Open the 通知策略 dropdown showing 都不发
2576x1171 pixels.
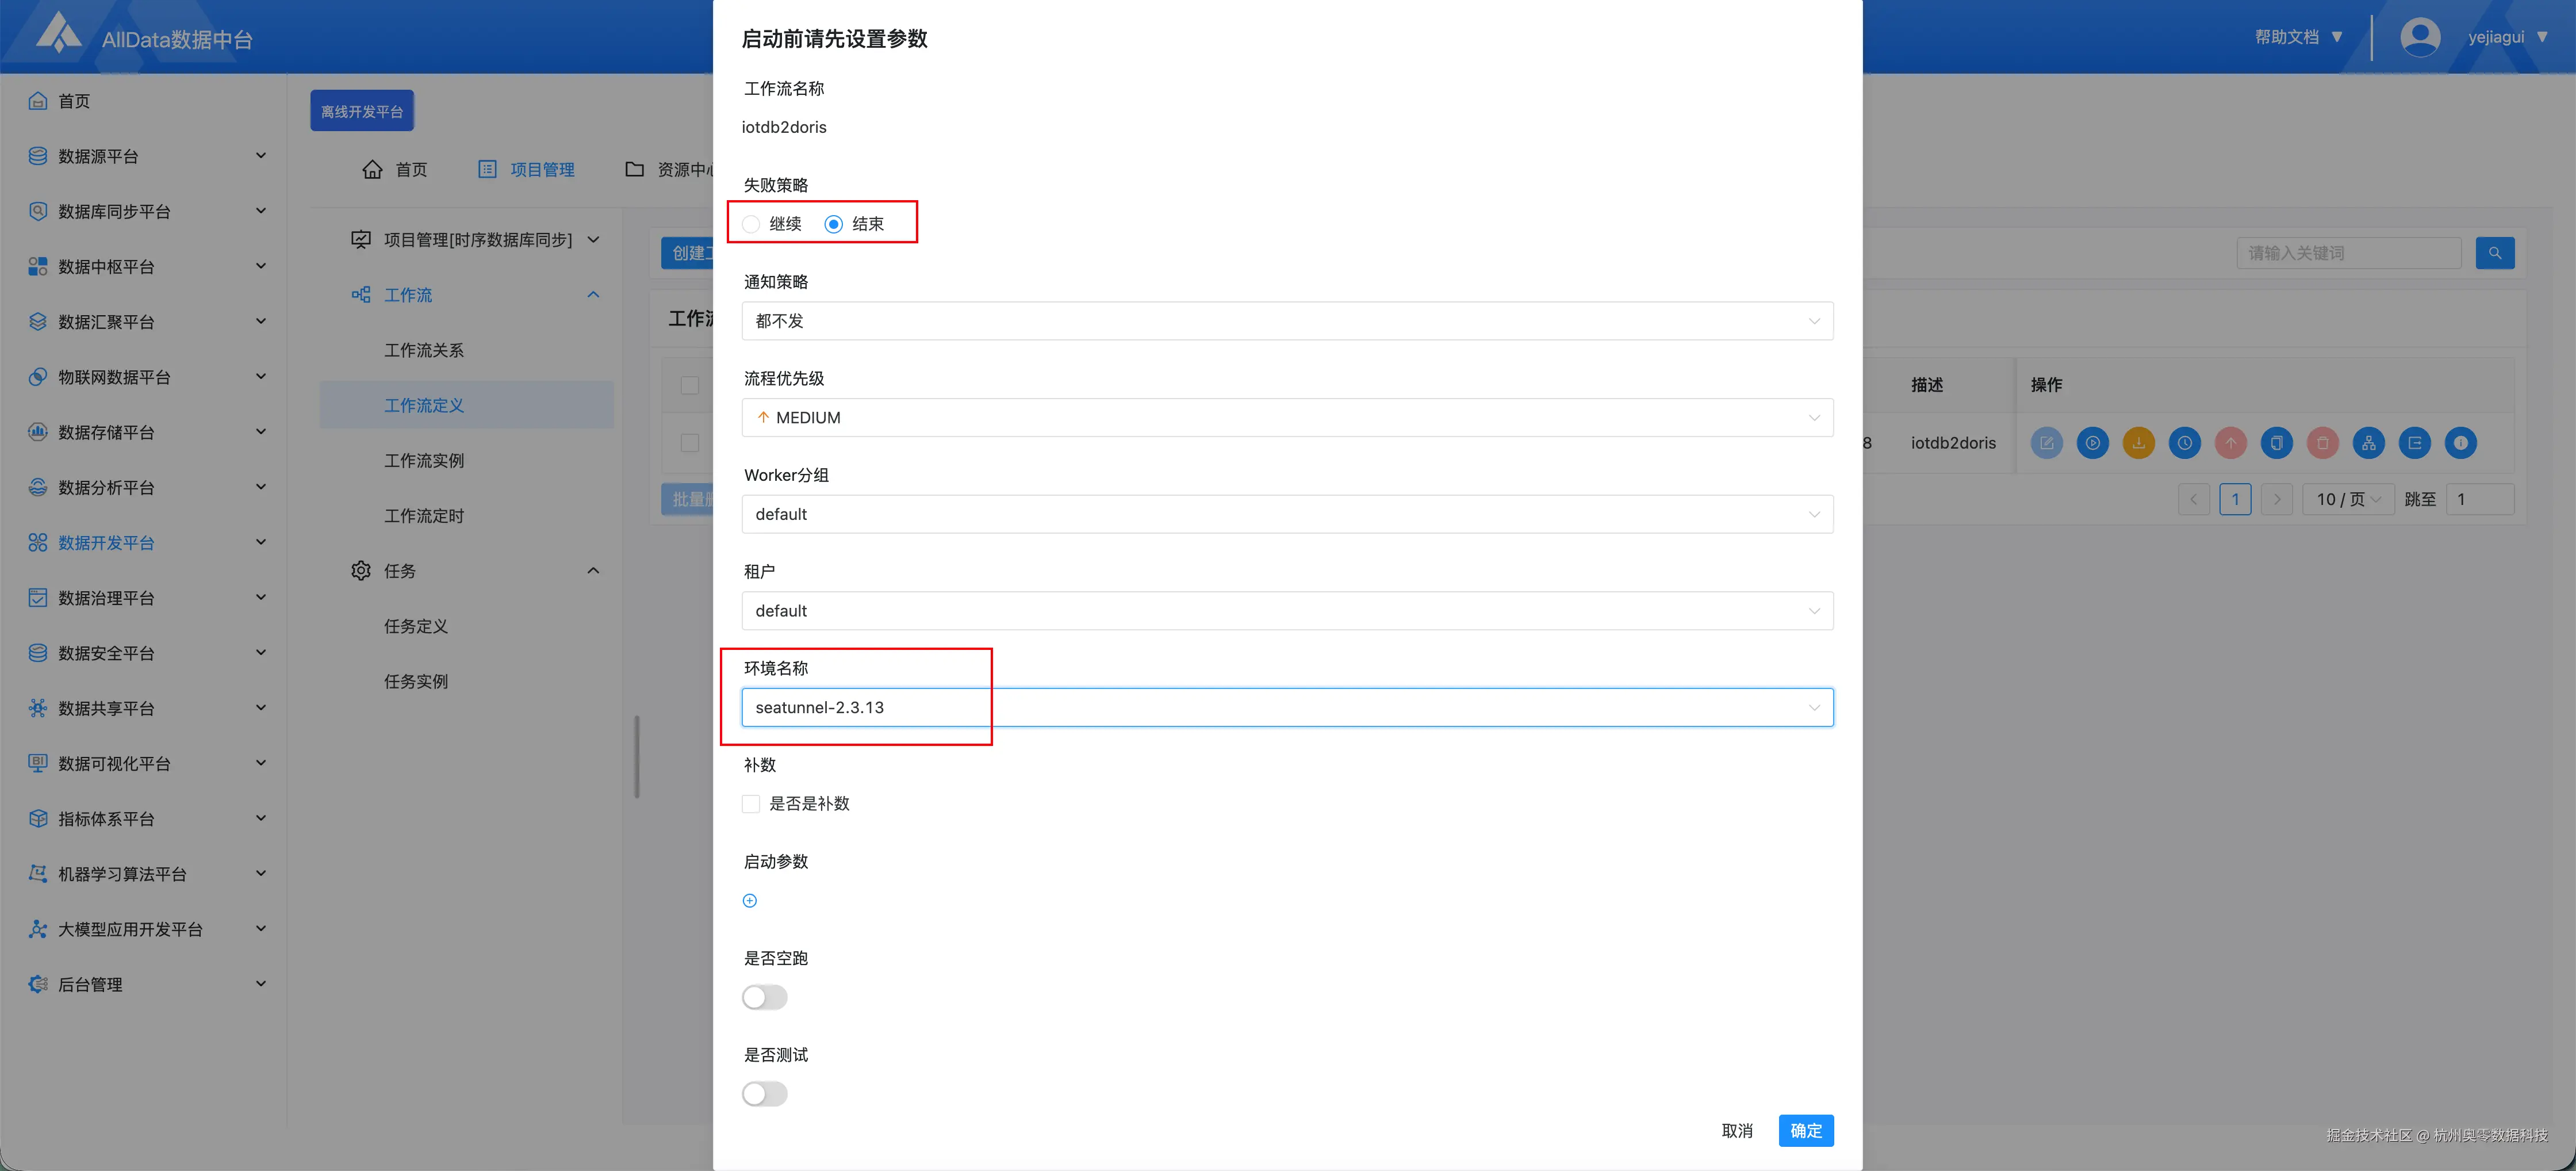tap(1287, 321)
